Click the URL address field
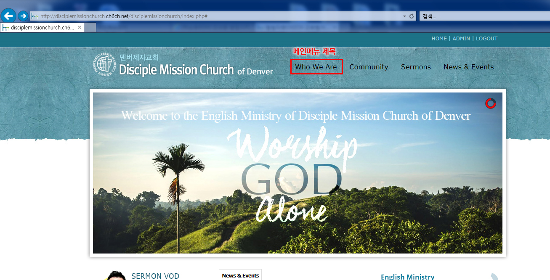Viewport: 550px width, 280px height. click(219, 16)
